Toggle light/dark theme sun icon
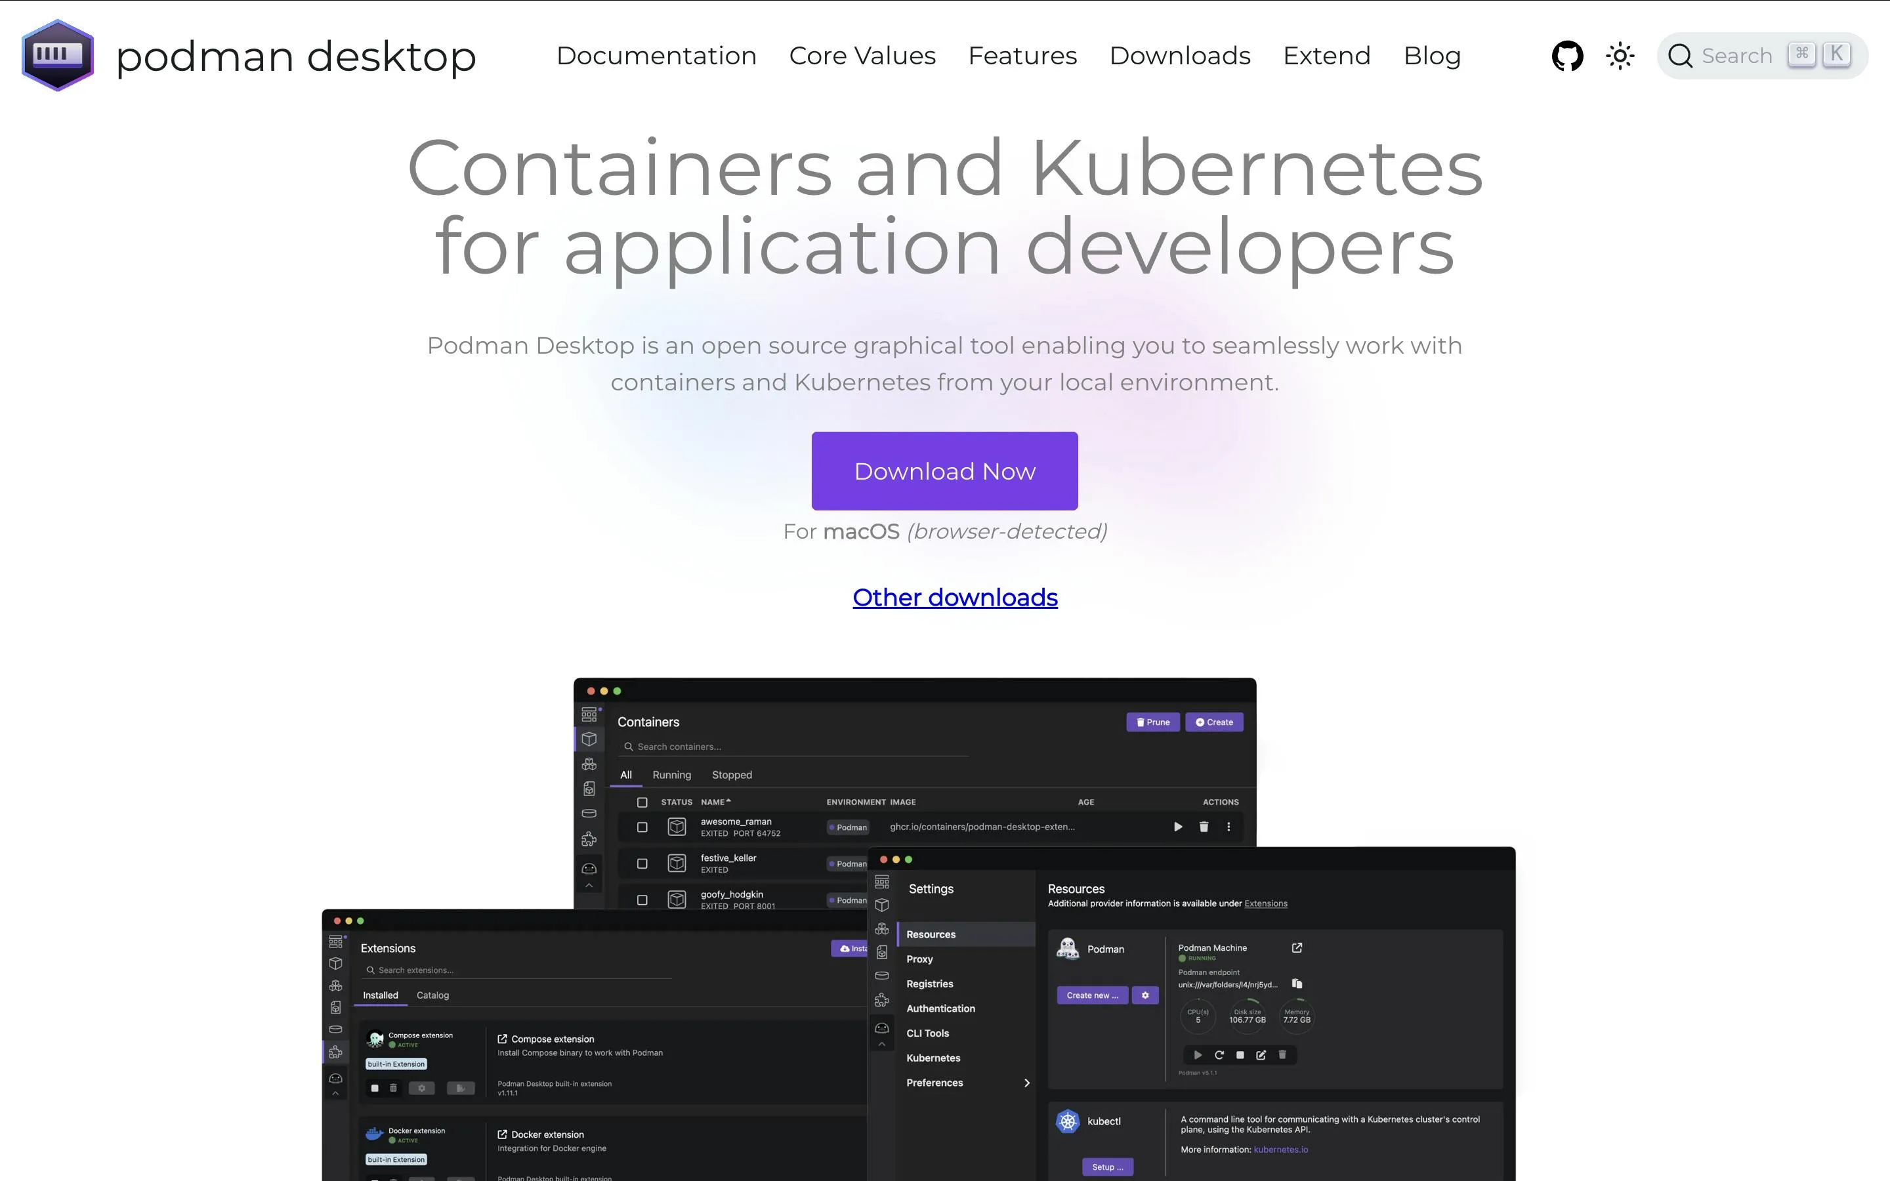Viewport: 1890px width, 1181px height. click(x=1620, y=56)
